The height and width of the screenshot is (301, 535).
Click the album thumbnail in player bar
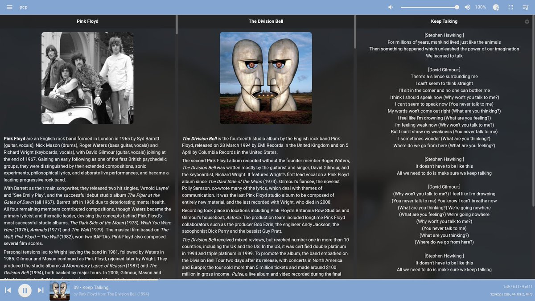click(x=59, y=291)
